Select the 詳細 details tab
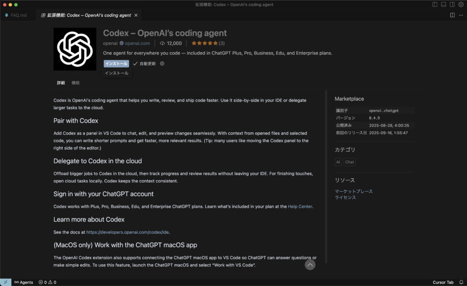The height and width of the screenshot is (286, 467). (61, 83)
